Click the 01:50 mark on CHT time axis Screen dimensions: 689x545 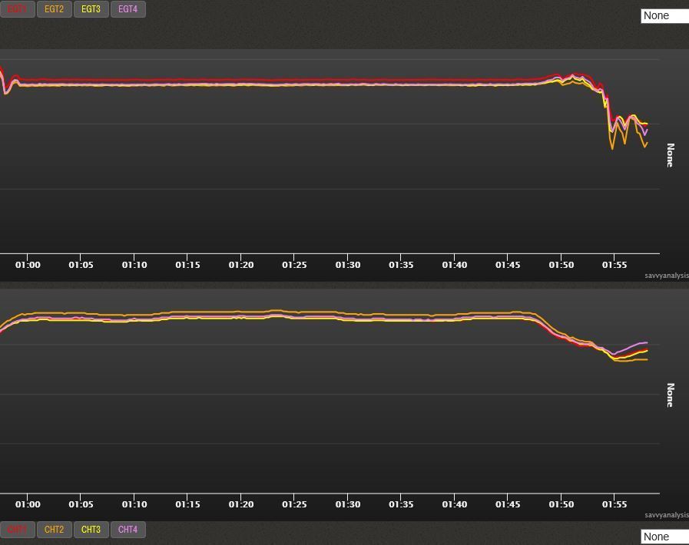[561, 504]
